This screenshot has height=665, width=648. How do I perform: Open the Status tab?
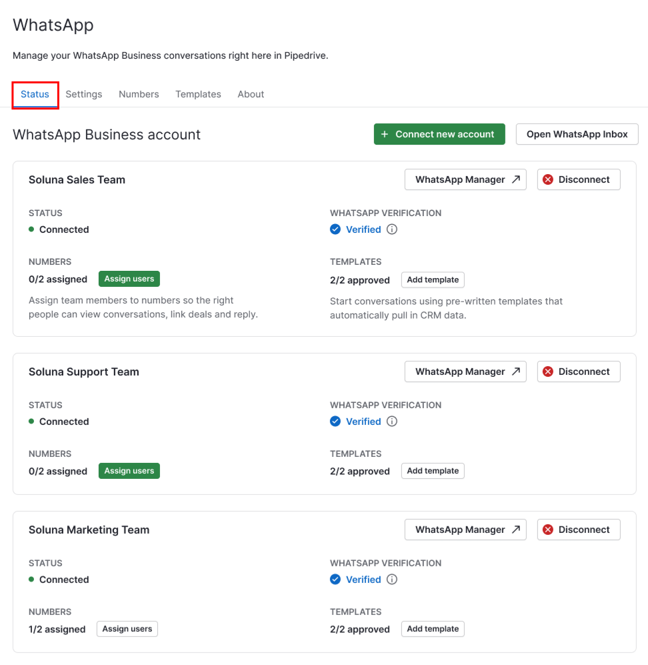35,94
